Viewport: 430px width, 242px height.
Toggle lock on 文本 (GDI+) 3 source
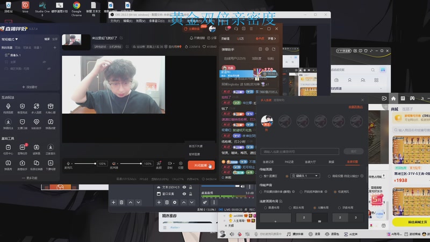coord(191,187)
